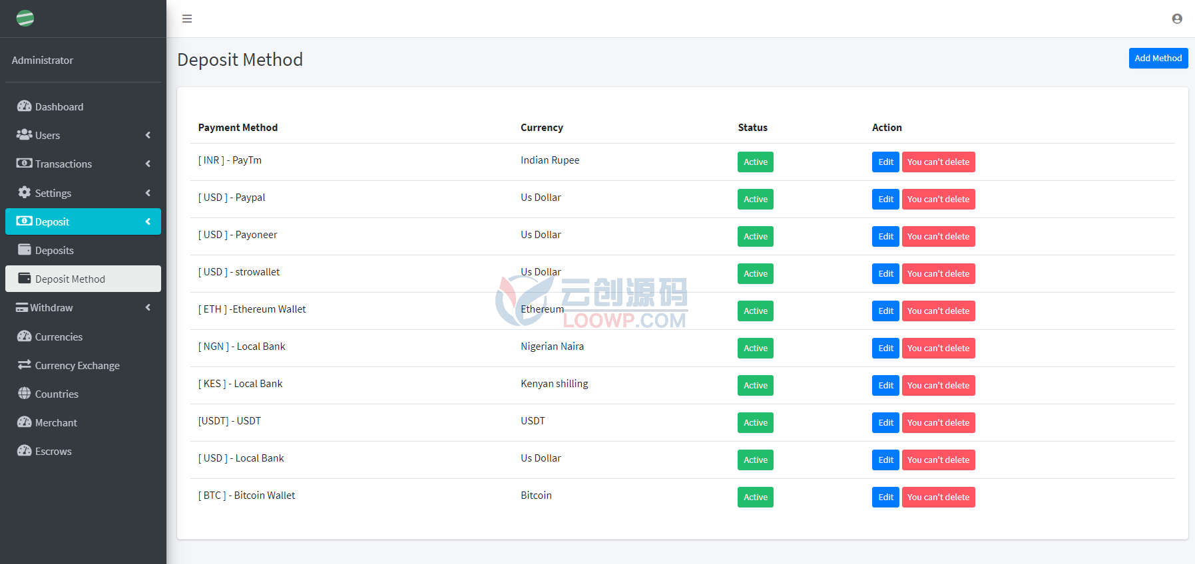Edit the USDT deposit method
1195x564 pixels.
[x=885, y=422]
